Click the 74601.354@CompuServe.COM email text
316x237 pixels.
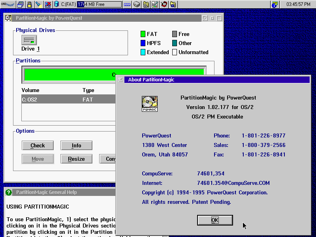(233, 183)
